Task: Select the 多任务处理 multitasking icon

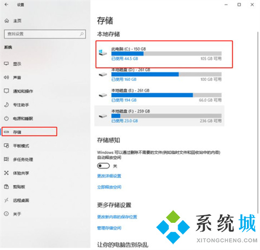Action: pyautogui.click(x=6, y=159)
